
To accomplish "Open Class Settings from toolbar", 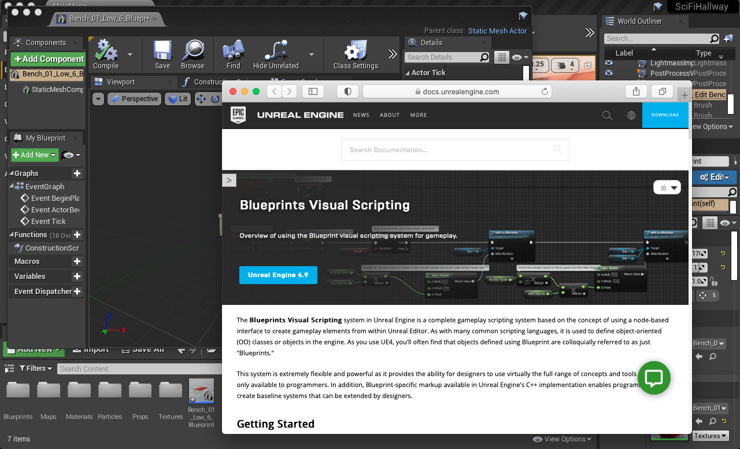I will tap(355, 51).
